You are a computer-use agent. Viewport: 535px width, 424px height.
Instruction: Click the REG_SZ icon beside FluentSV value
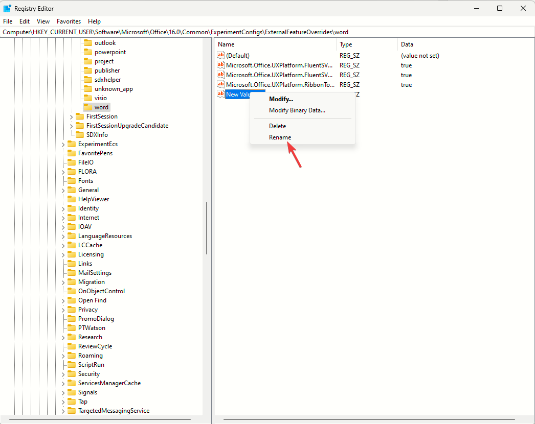pos(220,65)
